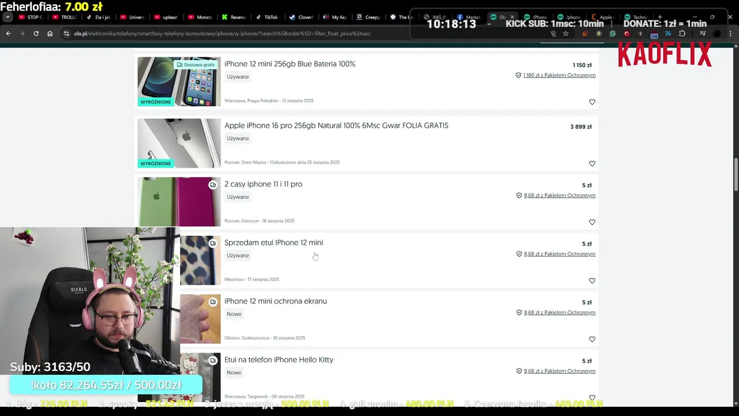Open the iPhone 16 pro listing thumbnail
This screenshot has height=416, width=739.
click(x=179, y=143)
